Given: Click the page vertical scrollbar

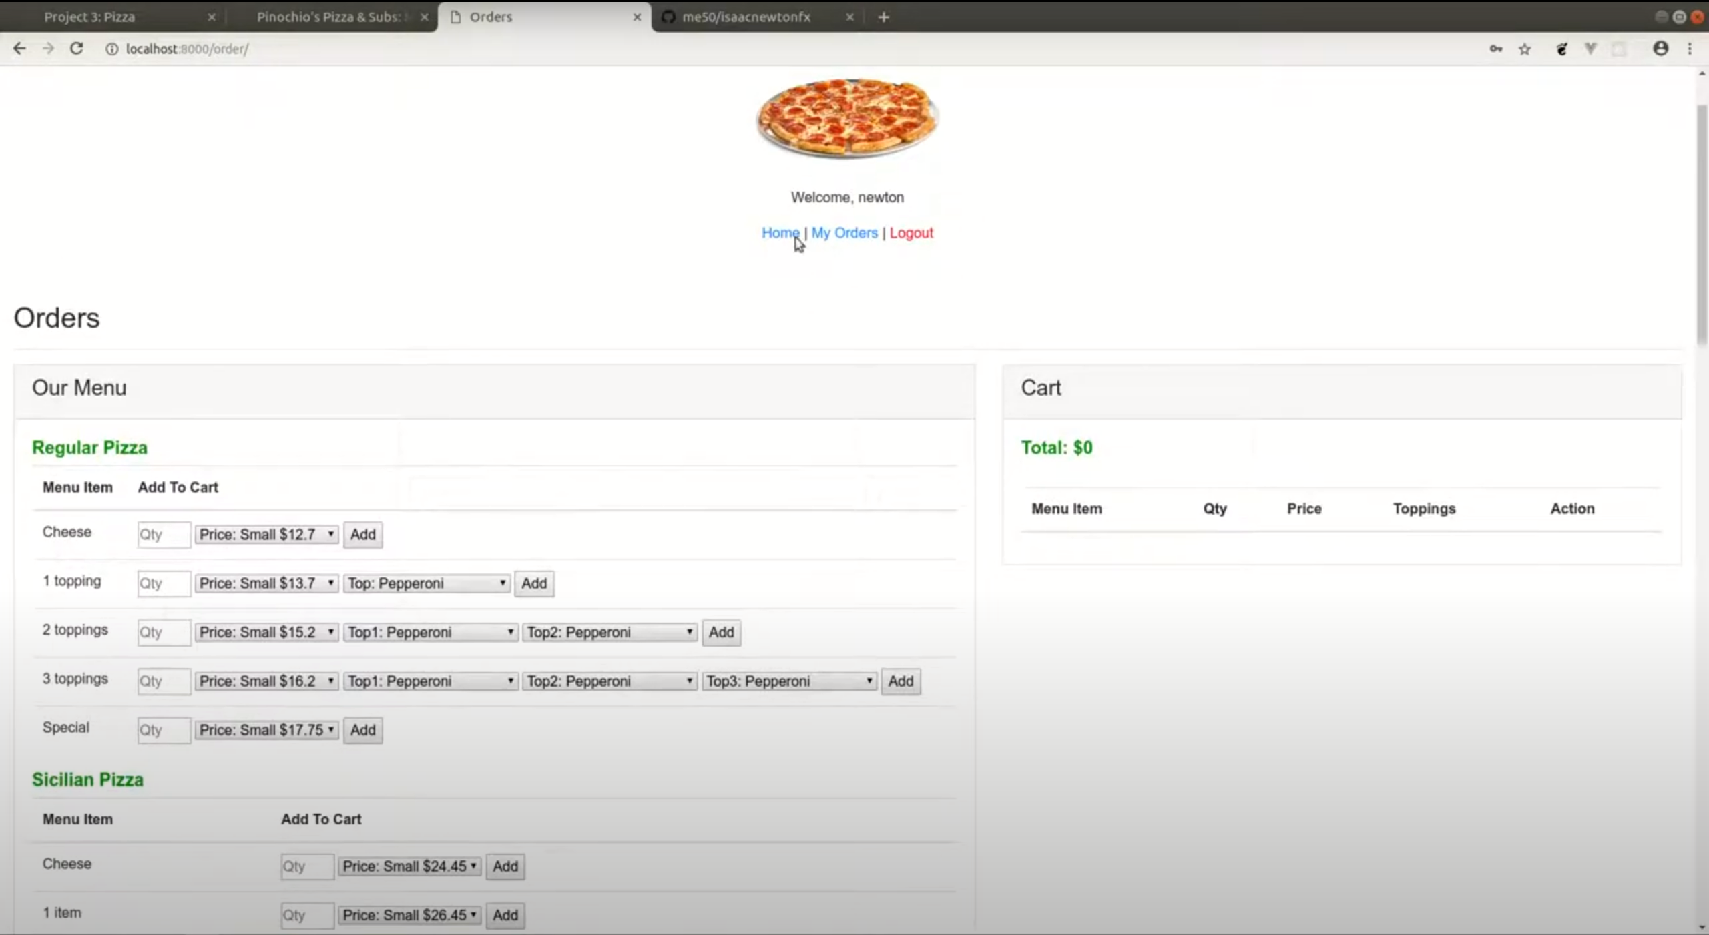Looking at the screenshot, I should [x=1701, y=227].
